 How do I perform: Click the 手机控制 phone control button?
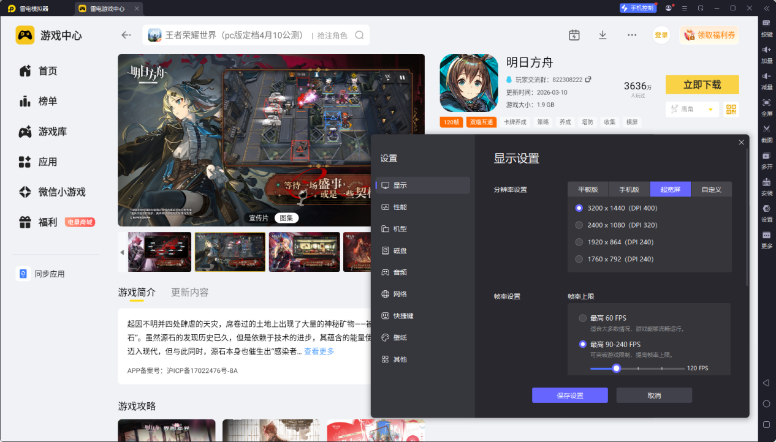tap(637, 8)
